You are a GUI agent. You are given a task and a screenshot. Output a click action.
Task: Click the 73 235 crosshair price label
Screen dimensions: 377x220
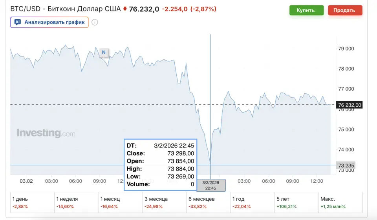pos(346,165)
